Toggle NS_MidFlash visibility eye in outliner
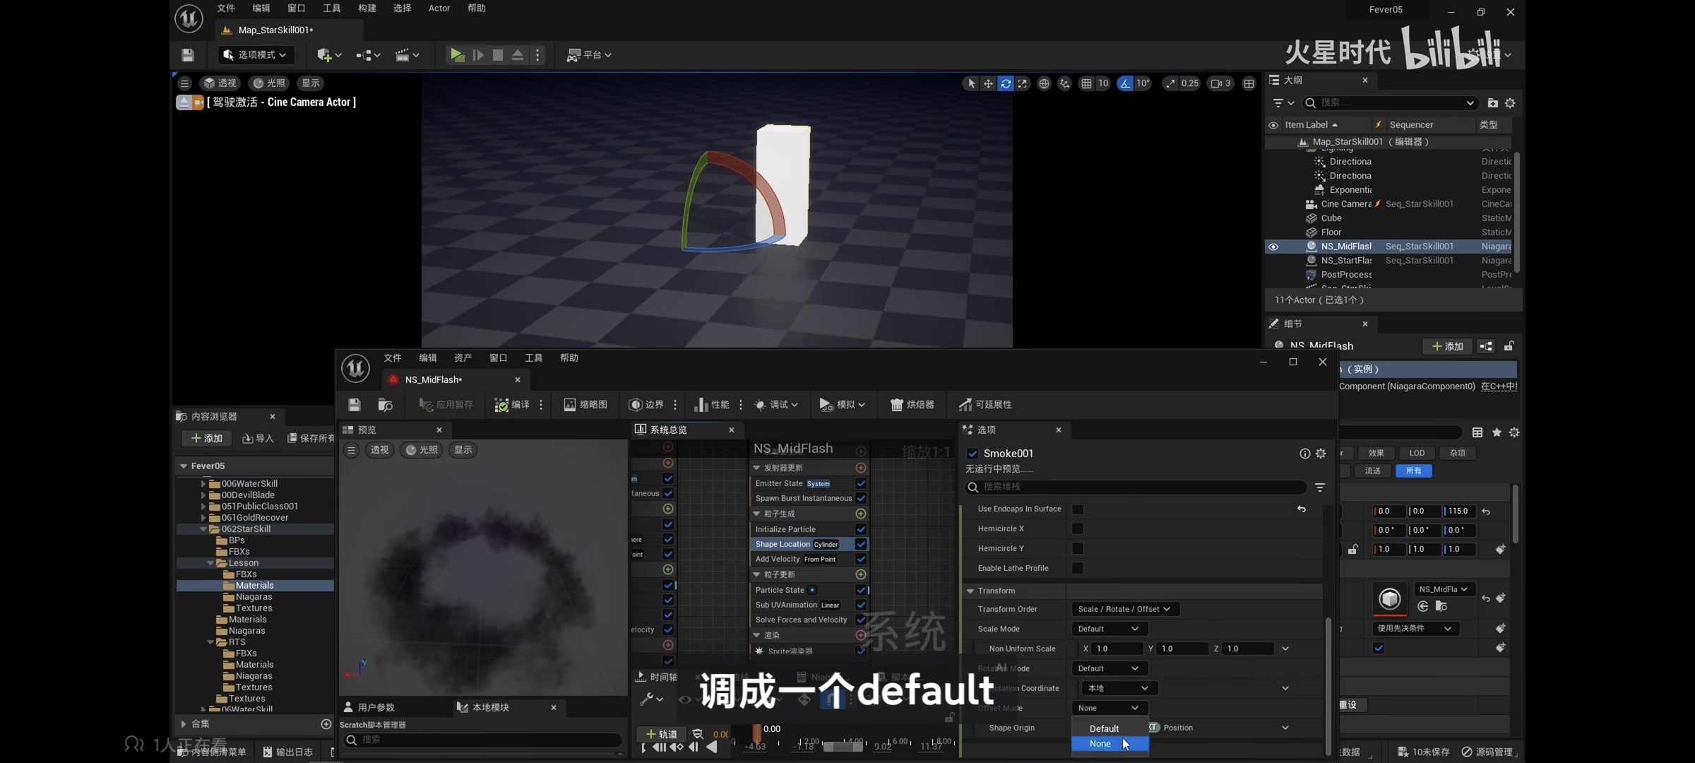Image resolution: width=1695 pixels, height=763 pixels. 1273,247
